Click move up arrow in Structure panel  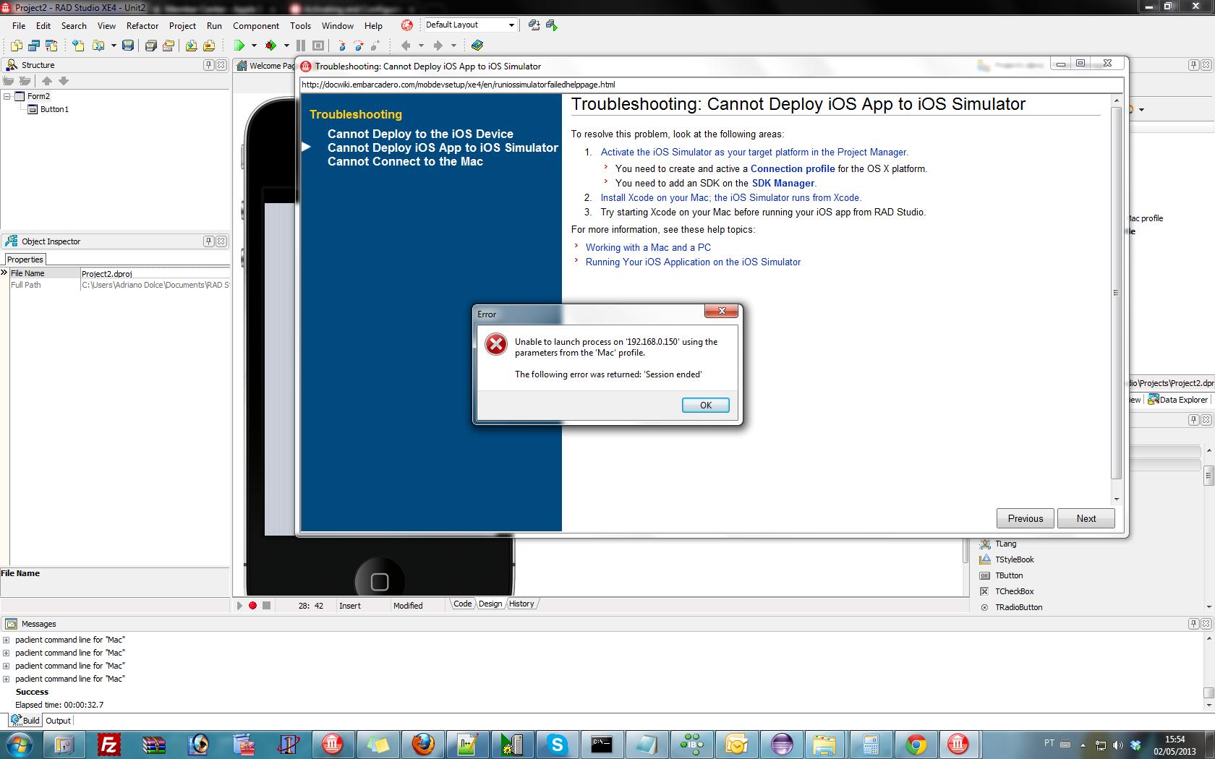click(47, 81)
